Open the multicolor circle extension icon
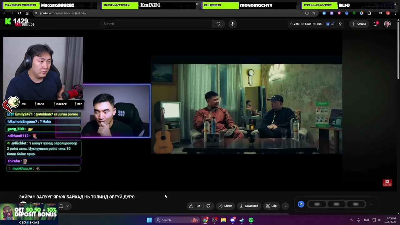Image resolution: width=400 pixels, height=225 pixels. (362, 13)
